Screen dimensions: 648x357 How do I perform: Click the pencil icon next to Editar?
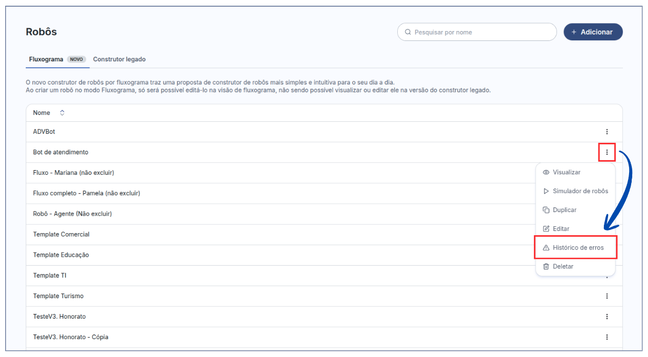click(546, 229)
